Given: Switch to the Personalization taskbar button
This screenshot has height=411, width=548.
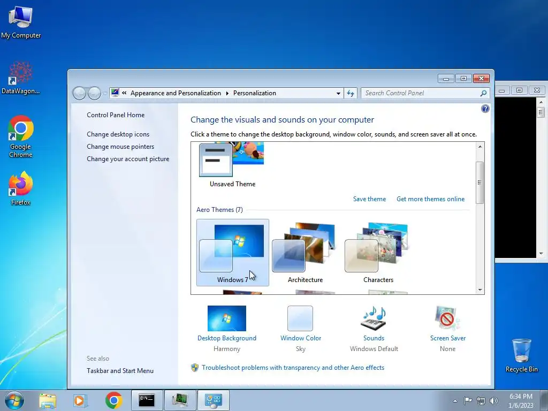Looking at the screenshot, I should click(x=213, y=400).
